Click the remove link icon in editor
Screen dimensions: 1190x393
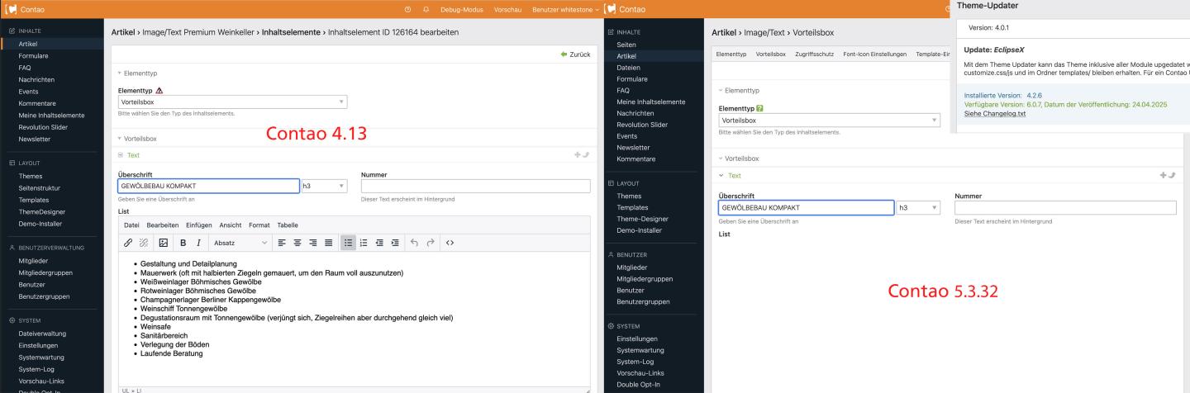point(143,243)
